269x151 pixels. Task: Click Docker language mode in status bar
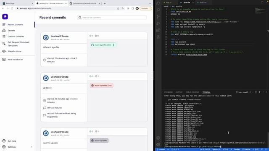coord(237,149)
